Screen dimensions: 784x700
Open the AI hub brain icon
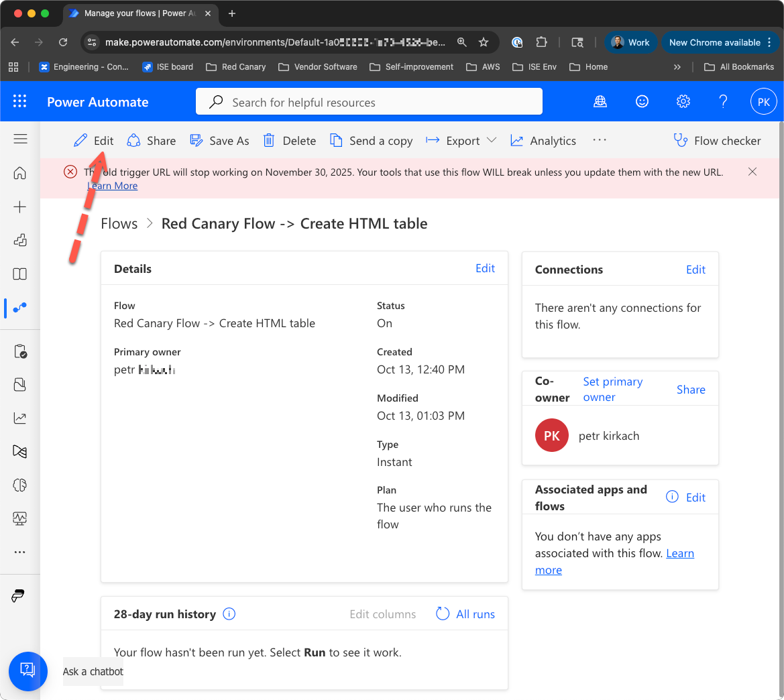(x=20, y=485)
